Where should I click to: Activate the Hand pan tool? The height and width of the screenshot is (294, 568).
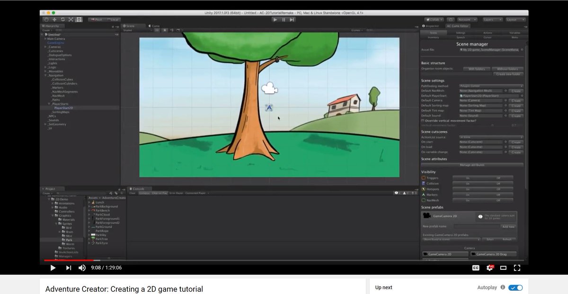pos(45,19)
